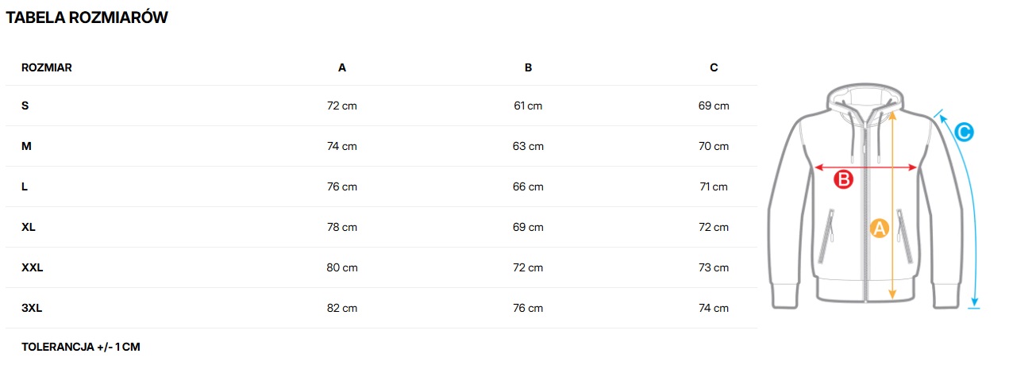
Task: Click the red B marker icon
Action: click(x=843, y=180)
